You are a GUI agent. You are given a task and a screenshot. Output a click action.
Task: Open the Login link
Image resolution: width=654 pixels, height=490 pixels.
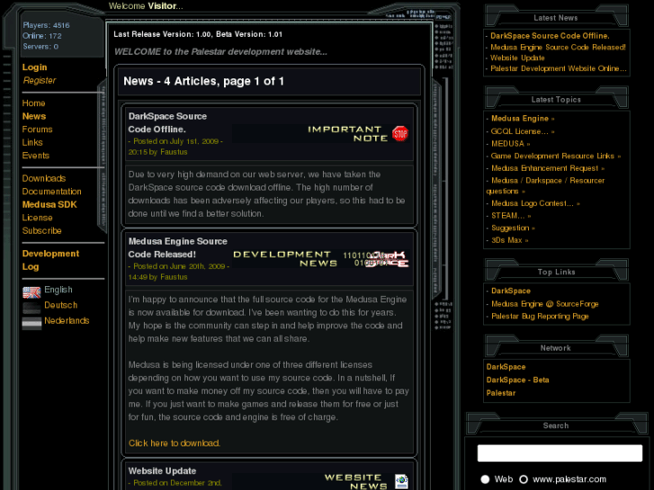pyautogui.click(x=34, y=67)
